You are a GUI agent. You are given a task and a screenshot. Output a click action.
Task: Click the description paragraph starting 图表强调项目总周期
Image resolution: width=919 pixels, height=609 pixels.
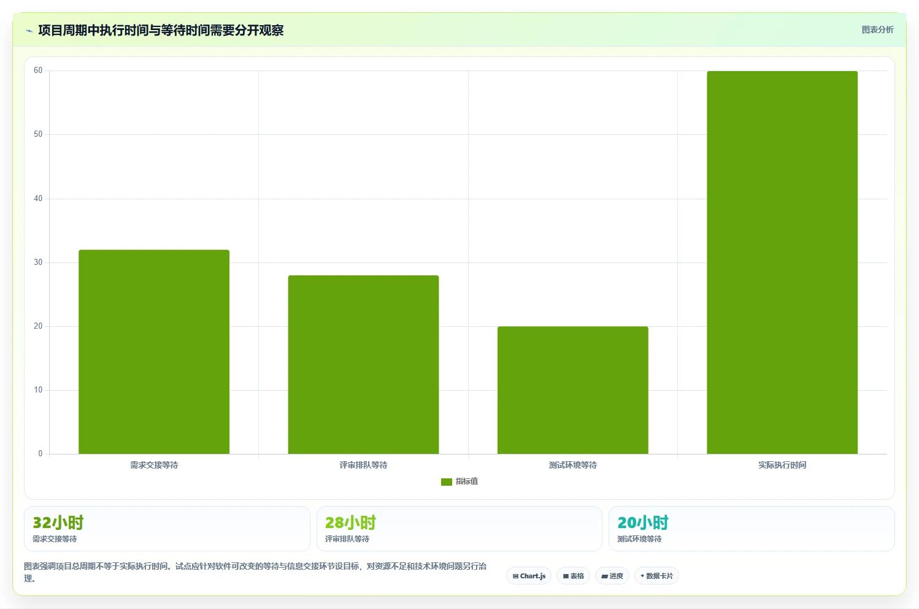pos(255,572)
